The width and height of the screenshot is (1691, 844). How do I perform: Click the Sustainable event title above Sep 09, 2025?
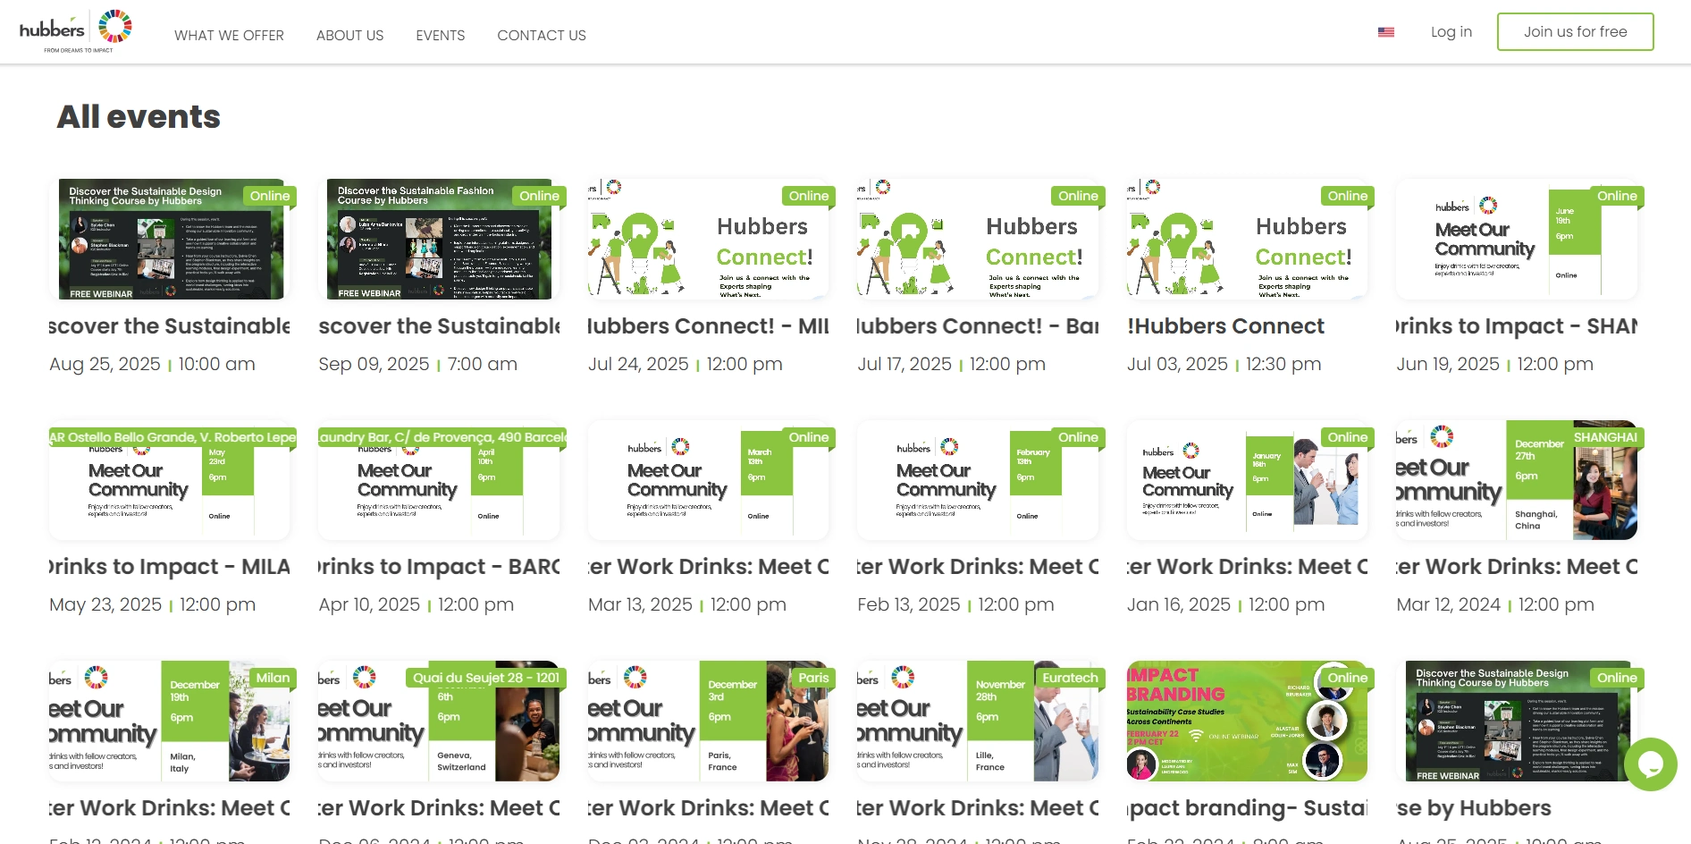pyautogui.click(x=439, y=326)
